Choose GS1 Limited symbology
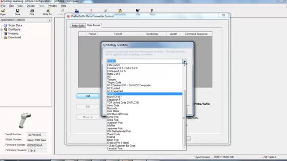 [x=144, y=88]
